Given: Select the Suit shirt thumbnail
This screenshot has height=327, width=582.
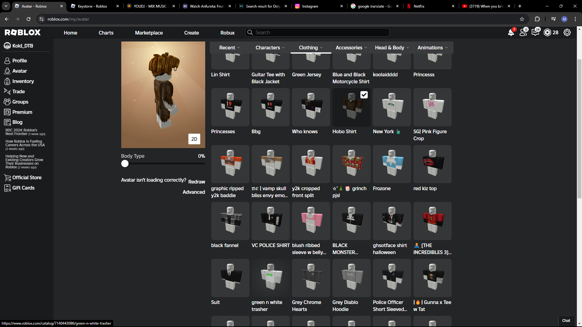Looking at the screenshot, I should click(x=230, y=278).
